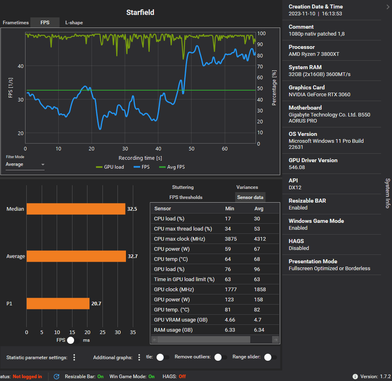Image resolution: width=392 pixels, height=381 pixels.
Task: Select the CPU max thread load row
Action: coord(215,229)
